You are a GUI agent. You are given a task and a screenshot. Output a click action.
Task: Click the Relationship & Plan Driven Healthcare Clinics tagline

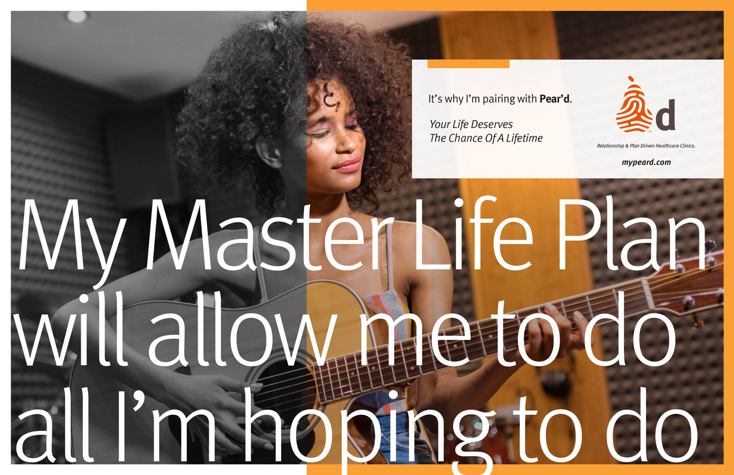click(x=646, y=146)
